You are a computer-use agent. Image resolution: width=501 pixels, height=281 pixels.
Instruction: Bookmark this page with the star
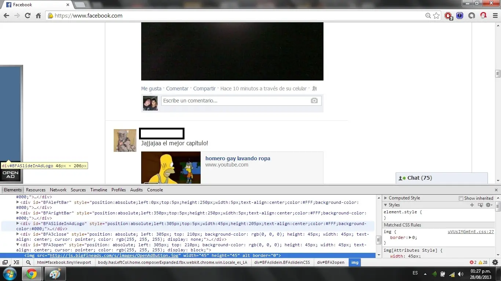pos(436,16)
